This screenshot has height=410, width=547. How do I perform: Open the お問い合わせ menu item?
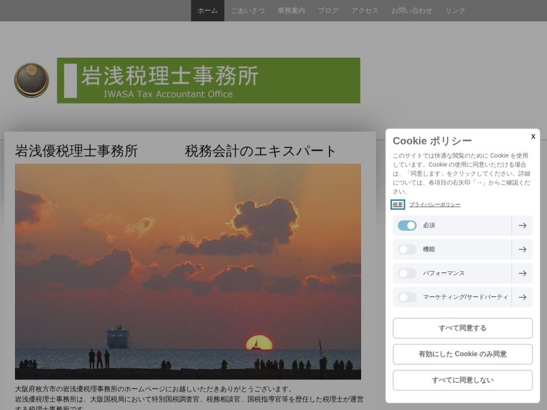pyautogui.click(x=412, y=11)
